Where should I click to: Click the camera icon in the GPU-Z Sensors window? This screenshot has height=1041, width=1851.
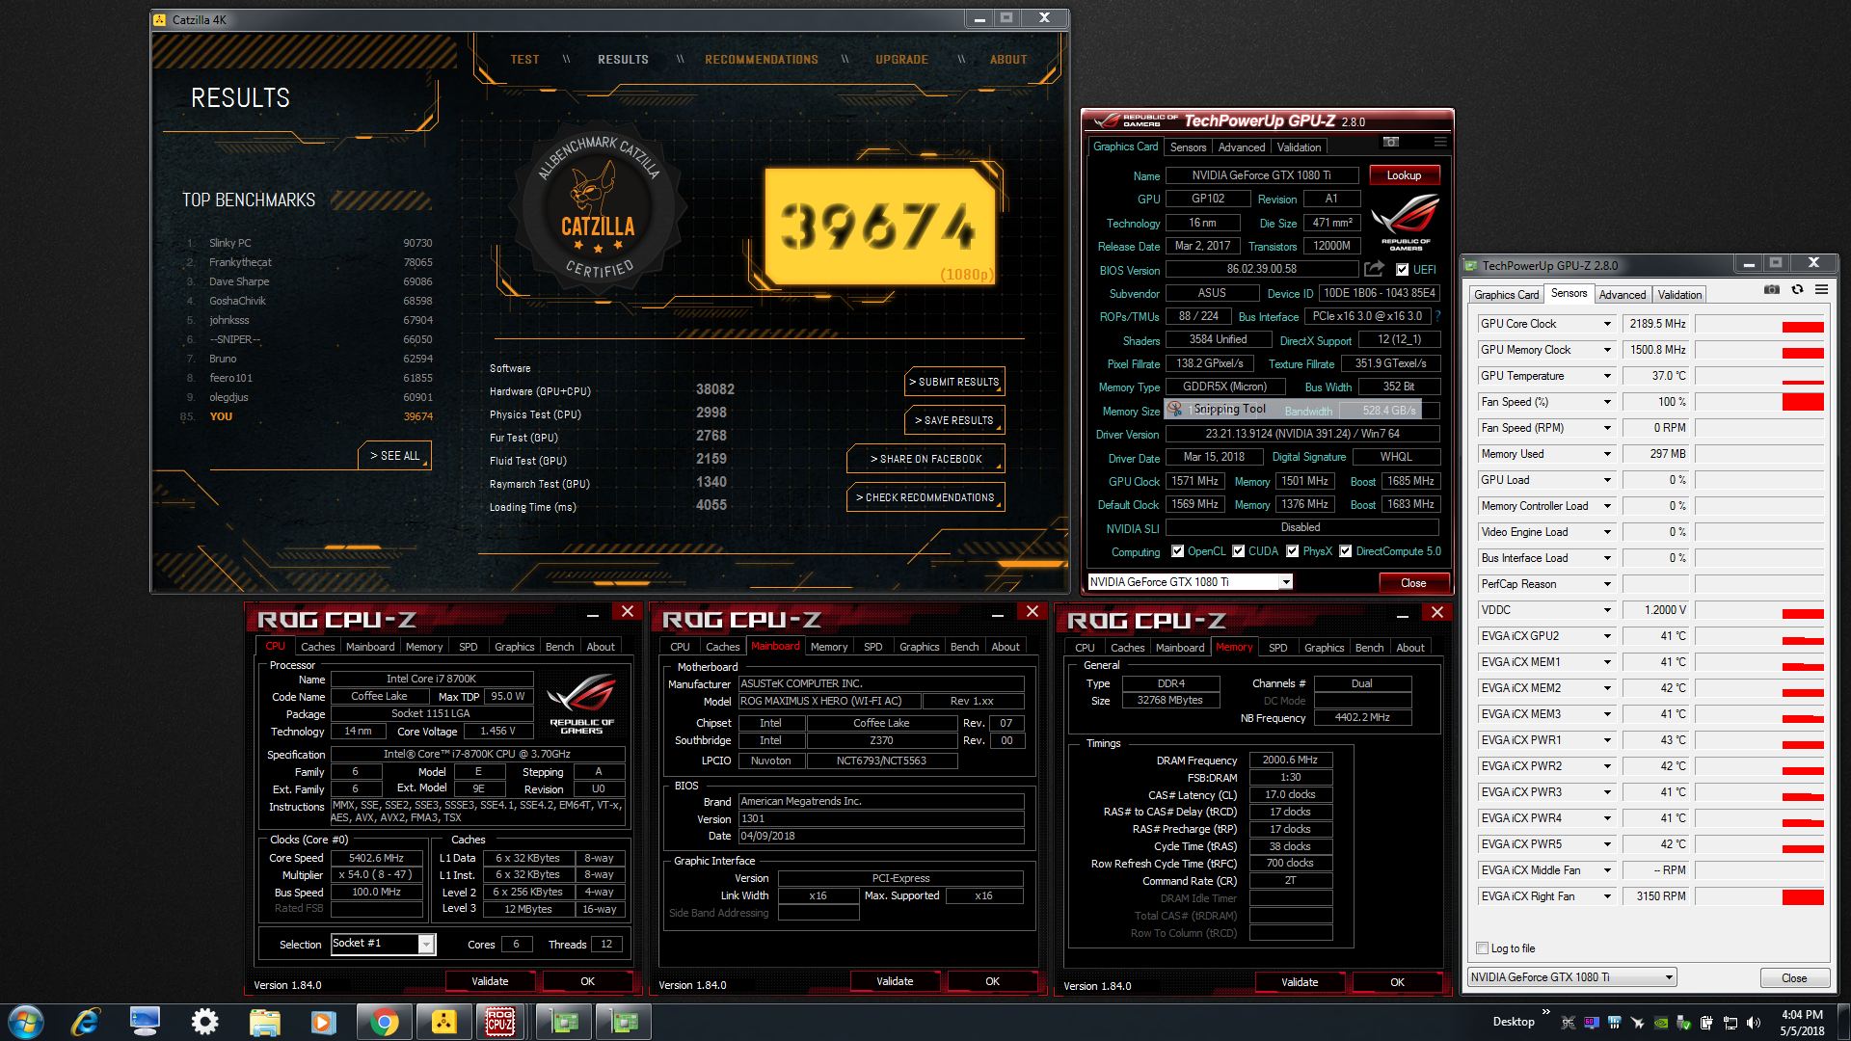coord(1771,289)
